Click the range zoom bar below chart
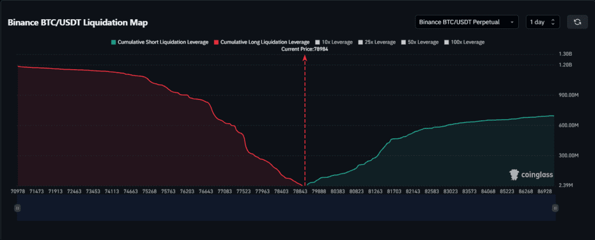 [286, 207]
